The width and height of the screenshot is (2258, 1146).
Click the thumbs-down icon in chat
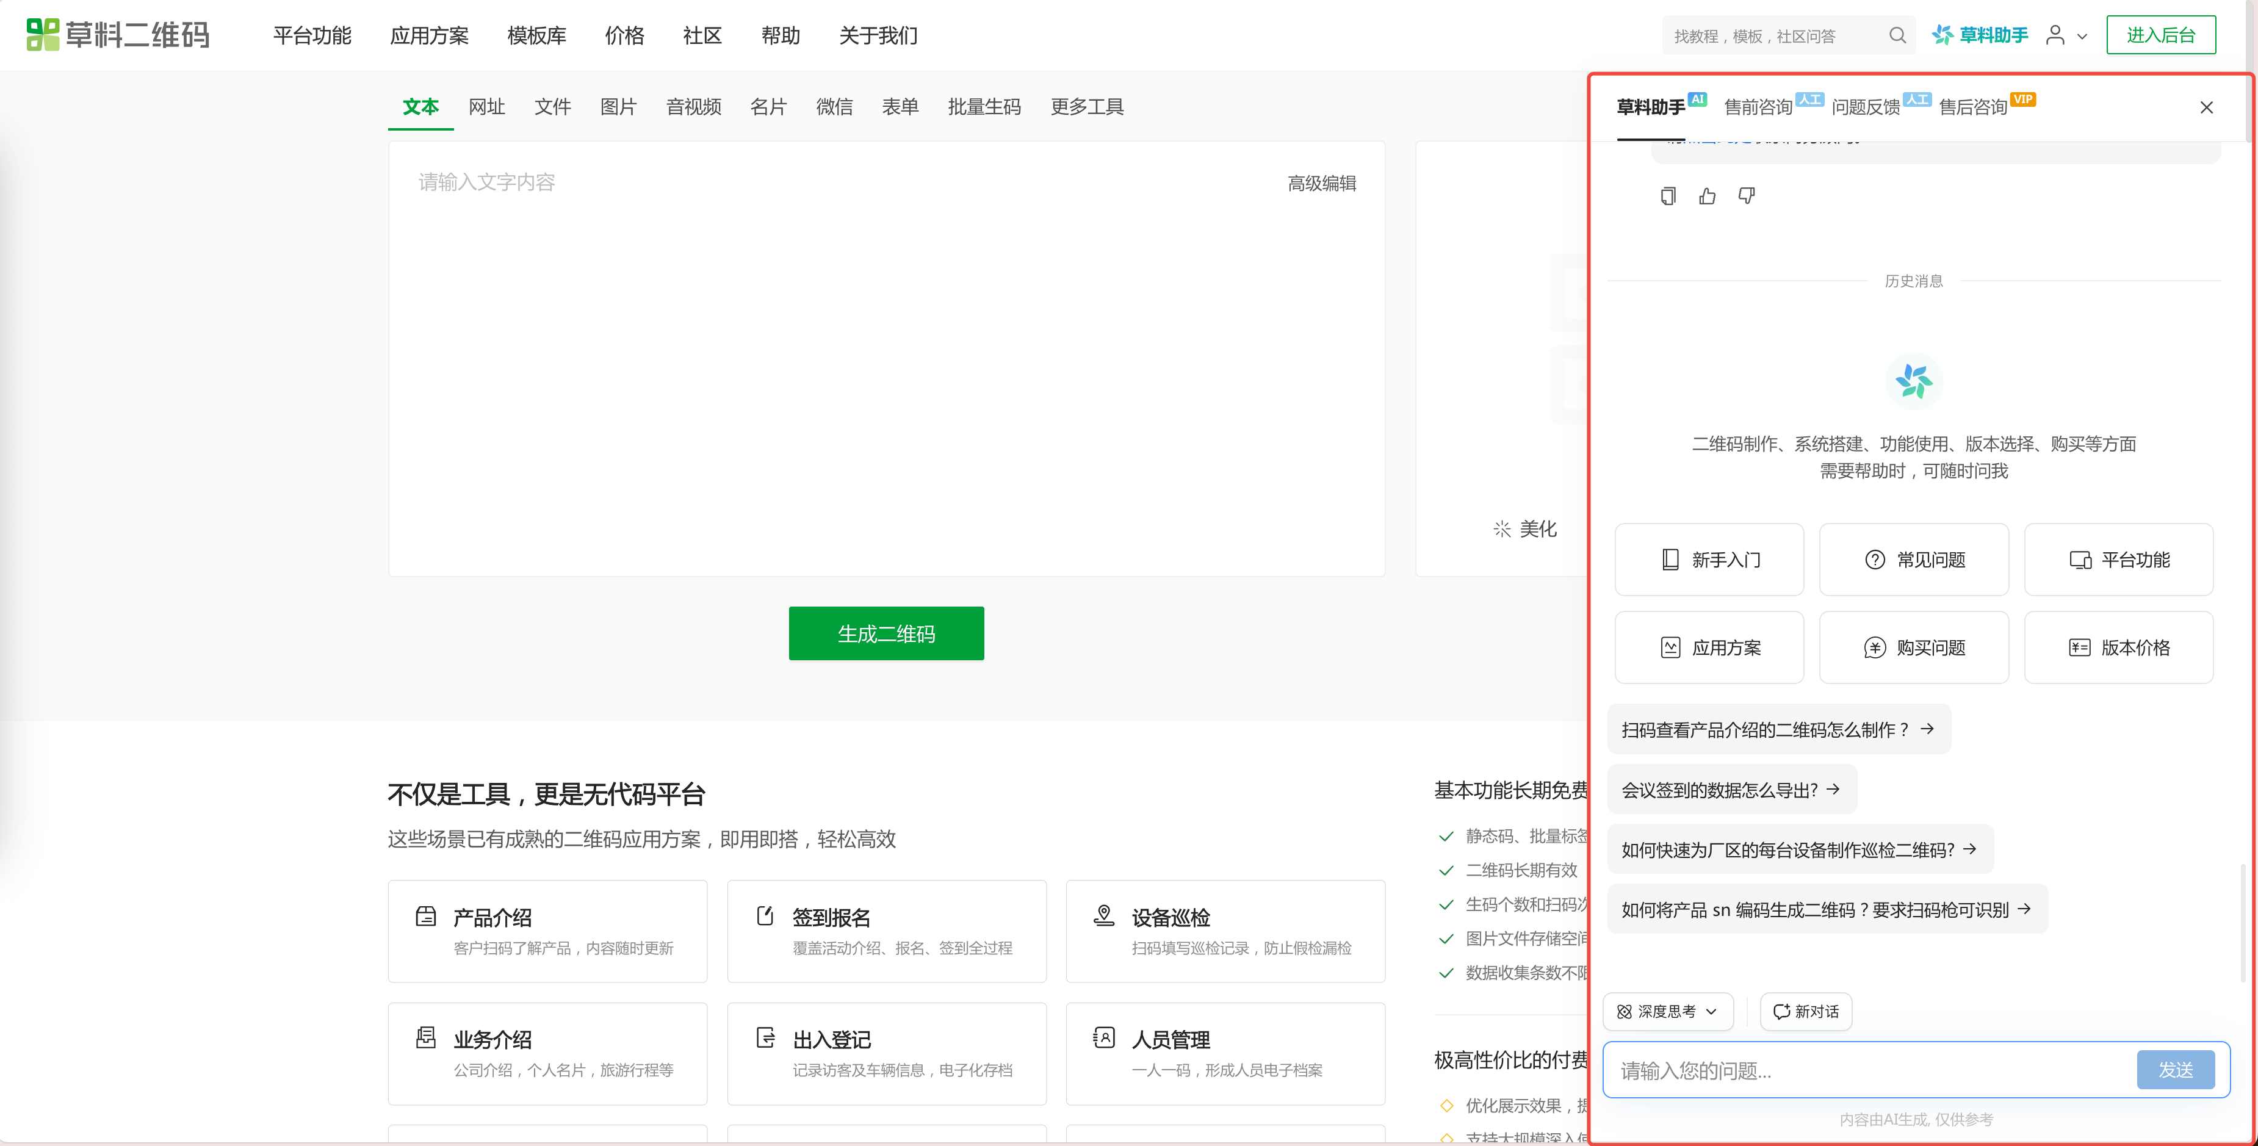coord(1746,195)
